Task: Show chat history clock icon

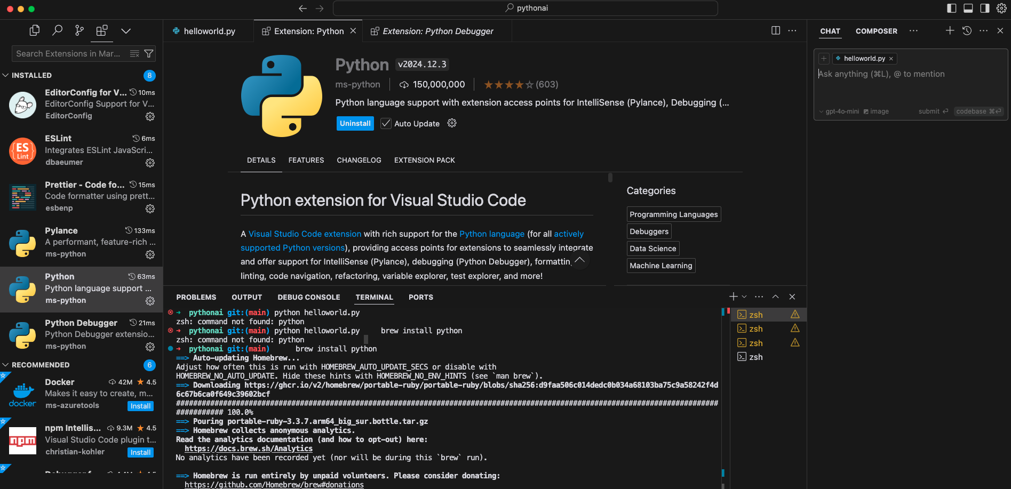Action: 967,30
